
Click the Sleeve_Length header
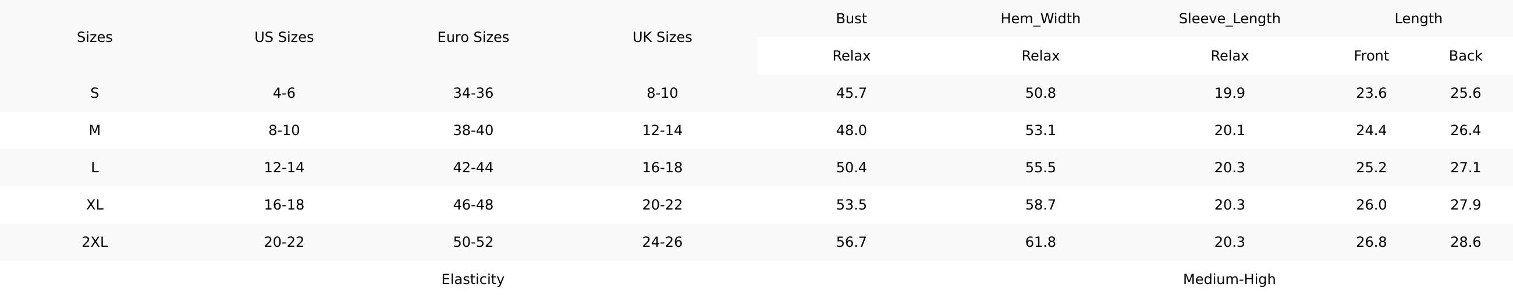(1229, 19)
